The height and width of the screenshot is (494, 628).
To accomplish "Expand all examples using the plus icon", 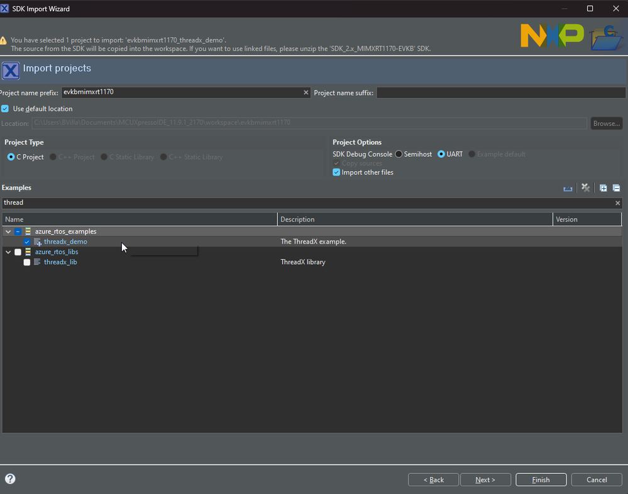I will [x=603, y=188].
